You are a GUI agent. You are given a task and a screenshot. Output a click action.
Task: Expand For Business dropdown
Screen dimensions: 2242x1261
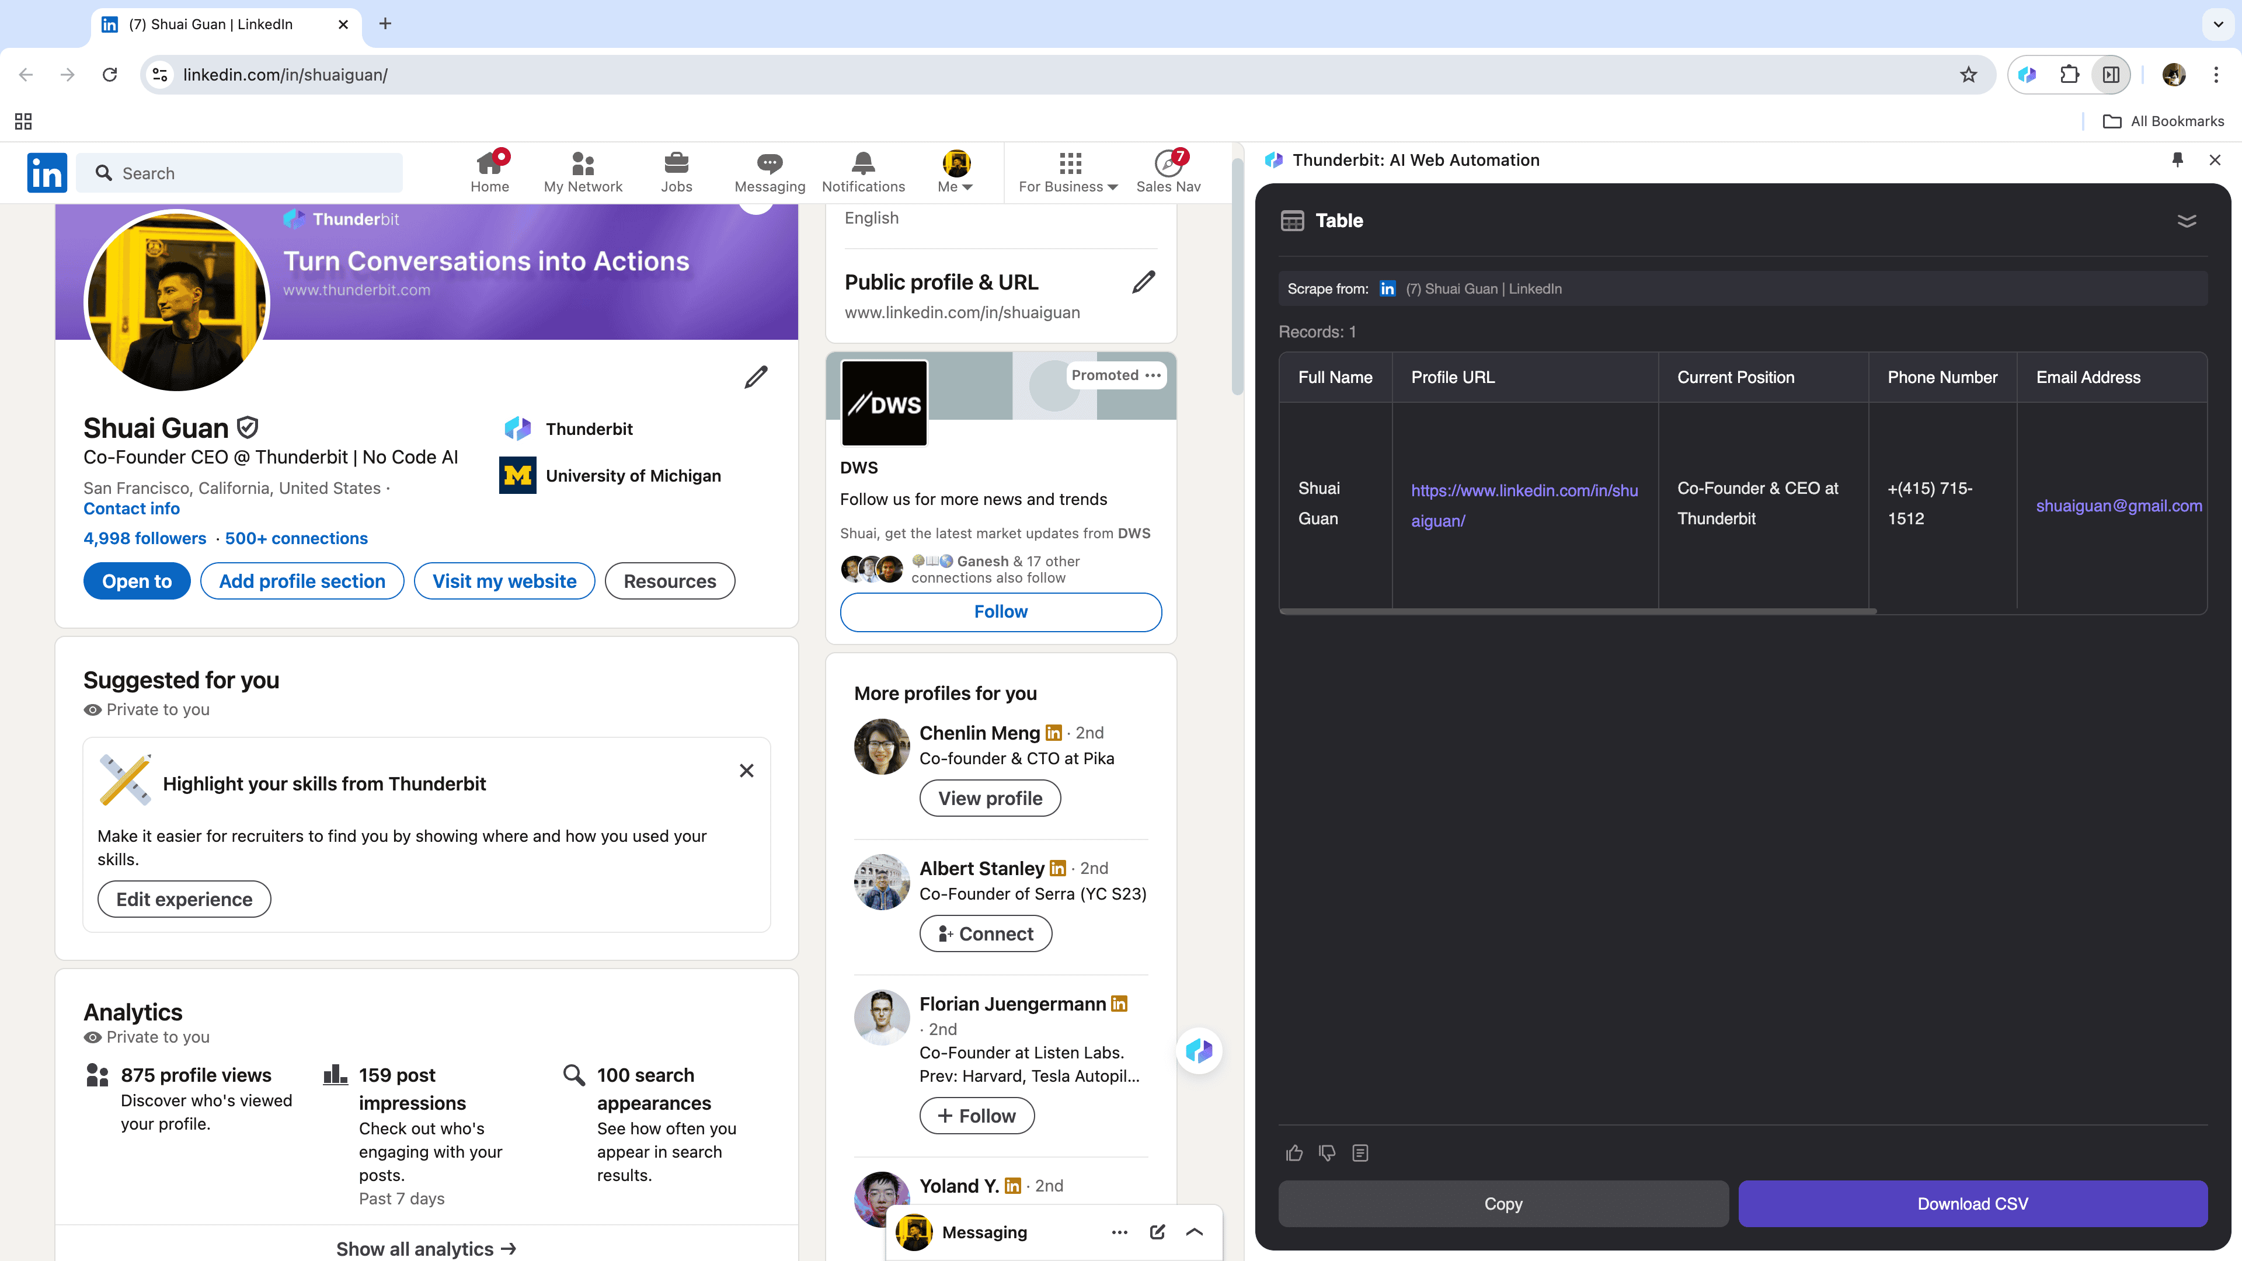[1068, 172]
